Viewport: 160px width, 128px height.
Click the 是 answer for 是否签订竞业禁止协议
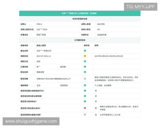[96, 108]
